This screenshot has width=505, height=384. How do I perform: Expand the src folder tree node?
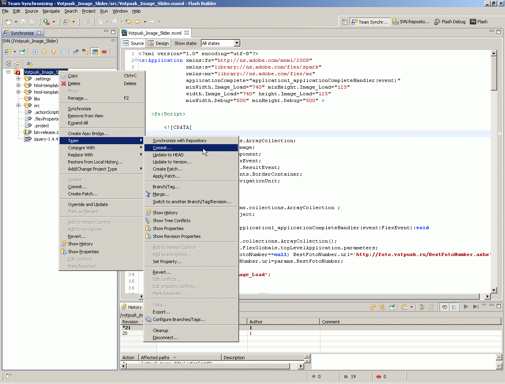pyautogui.click(x=18, y=106)
